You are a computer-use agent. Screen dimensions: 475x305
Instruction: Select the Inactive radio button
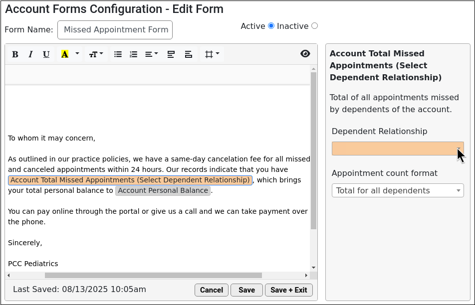315,26
